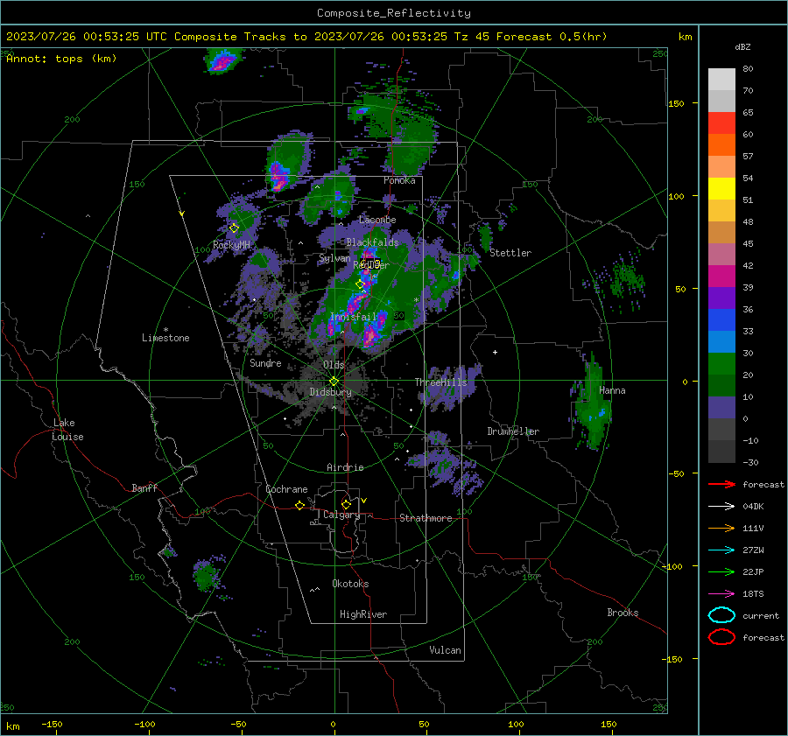Viewport: 788px width, 736px height.
Task: Click the yellow diamond marker above Calgary
Action: (346, 504)
